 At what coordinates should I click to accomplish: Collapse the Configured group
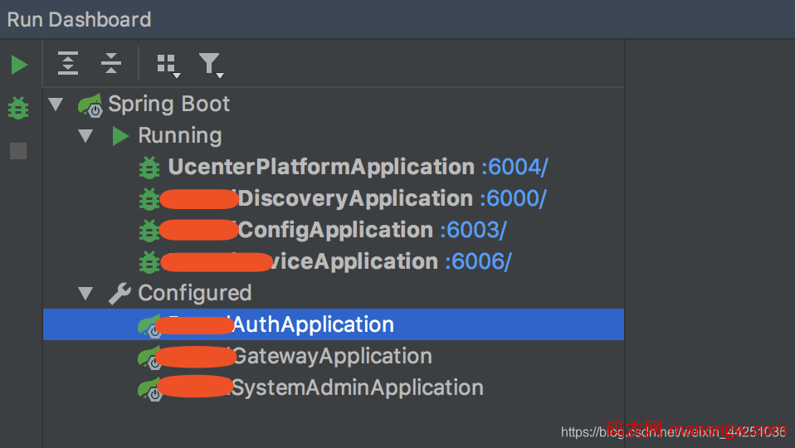click(x=85, y=294)
